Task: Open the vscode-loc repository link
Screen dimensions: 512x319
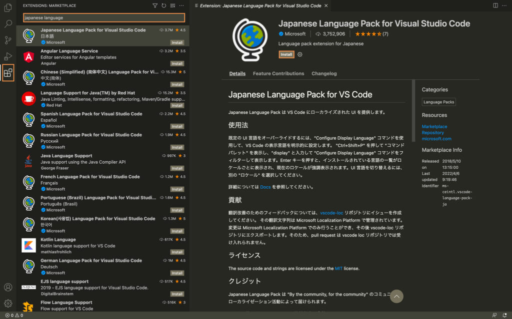Action: coord(331,213)
